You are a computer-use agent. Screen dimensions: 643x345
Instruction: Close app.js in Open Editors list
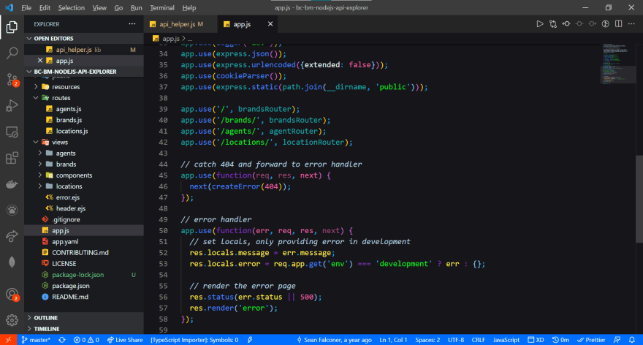[39, 61]
